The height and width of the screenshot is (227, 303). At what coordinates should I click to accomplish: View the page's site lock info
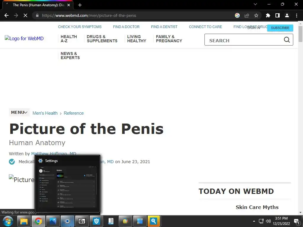tap(37, 15)
